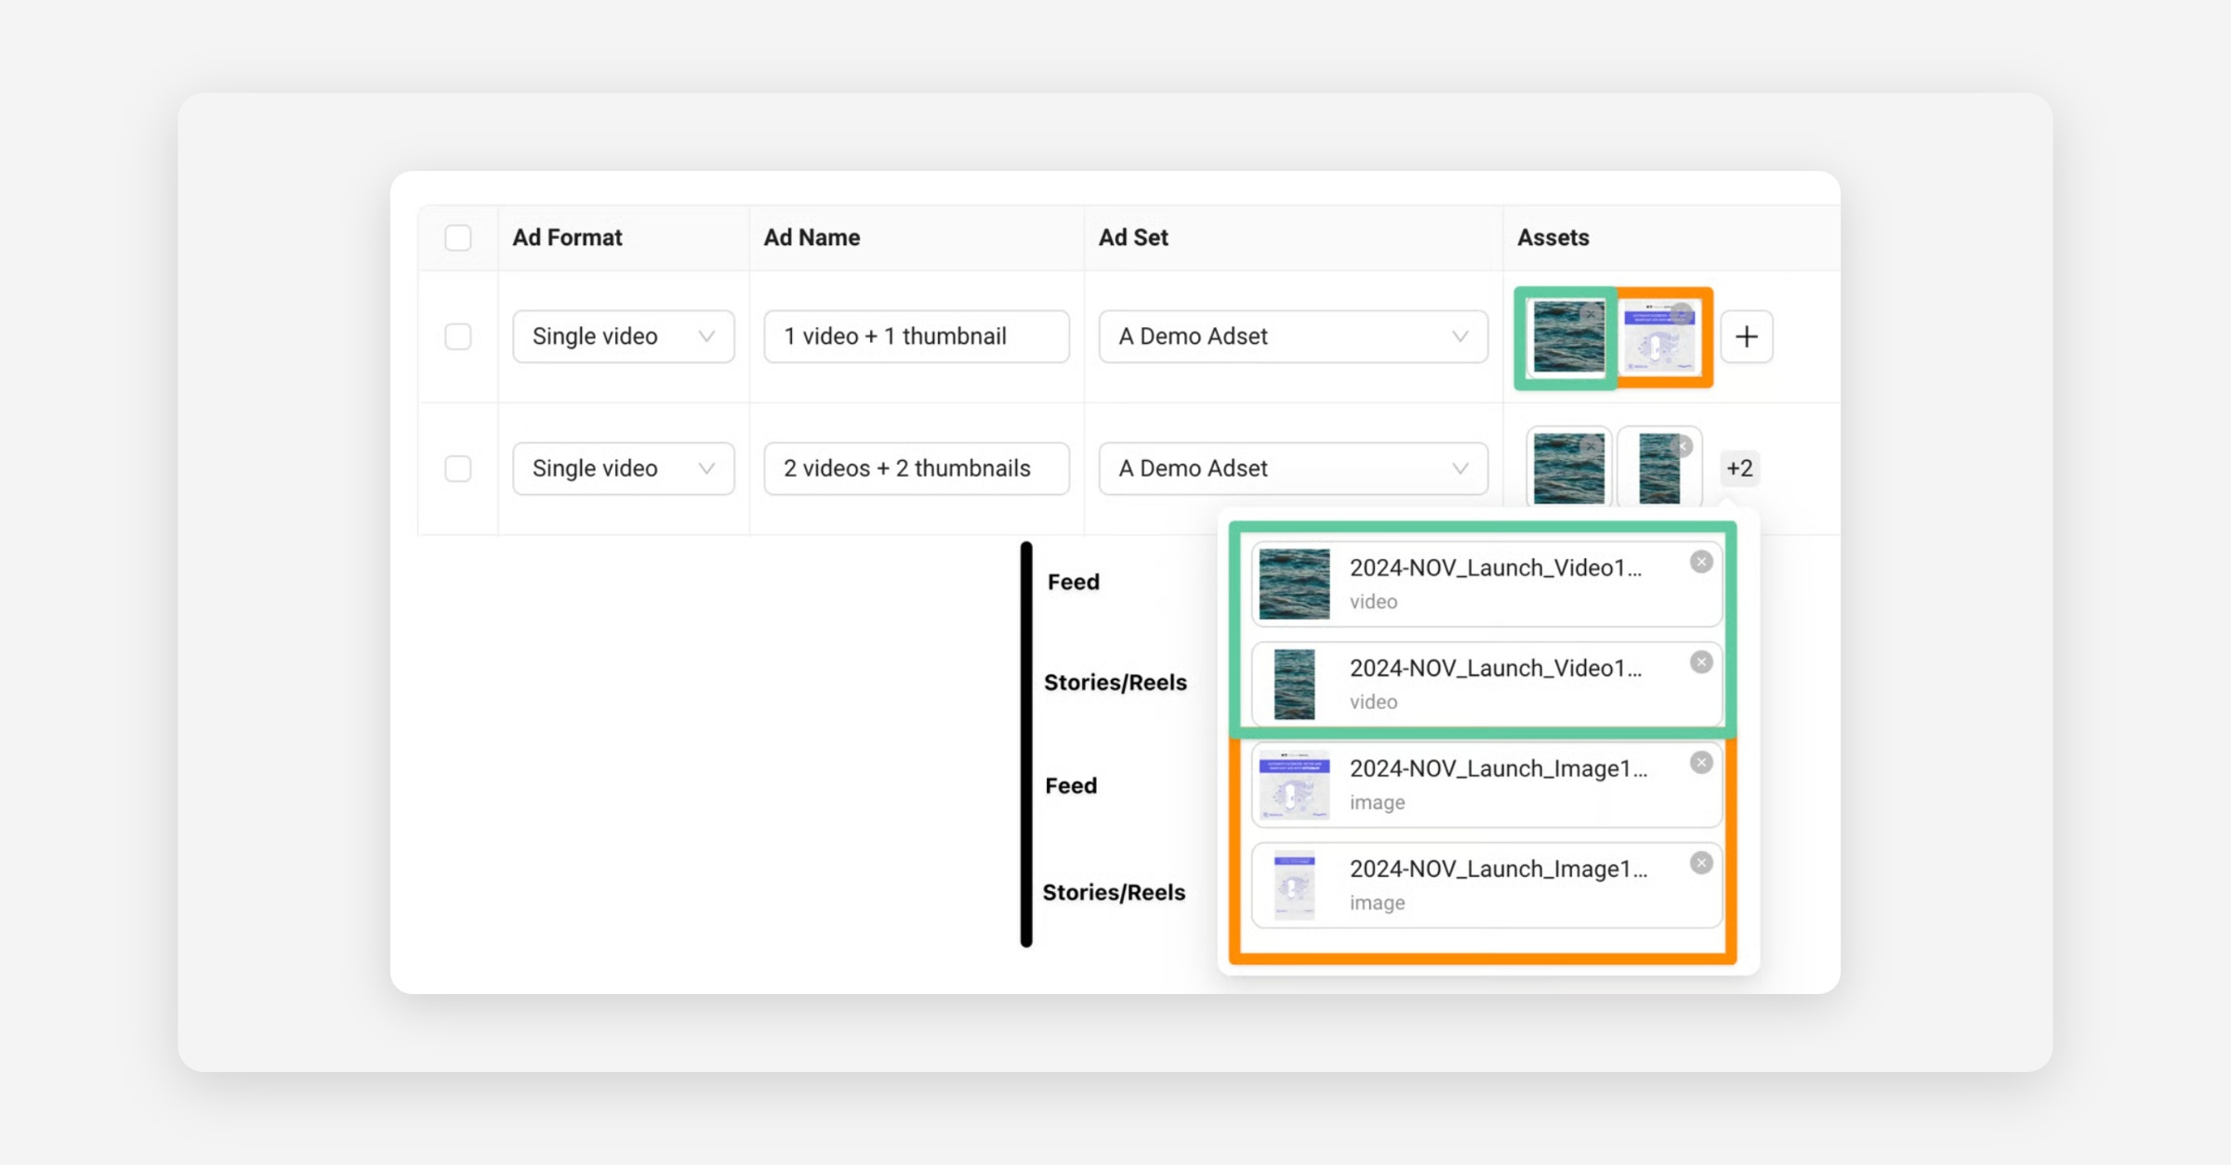Expand A Demo Adset dropdown in first row
The width and height of the screenshot is (2231, 1165).
click(x=1292, y=336)
